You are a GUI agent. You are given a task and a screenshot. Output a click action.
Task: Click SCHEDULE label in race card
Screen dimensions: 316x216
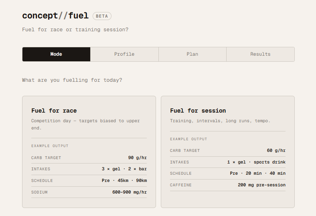tap(42, 181)
